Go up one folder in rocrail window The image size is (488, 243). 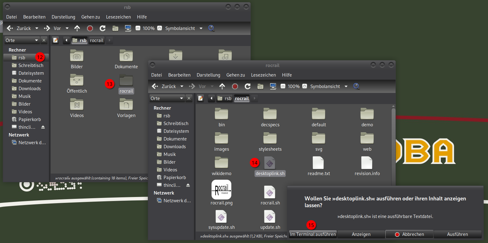[222, 86]
